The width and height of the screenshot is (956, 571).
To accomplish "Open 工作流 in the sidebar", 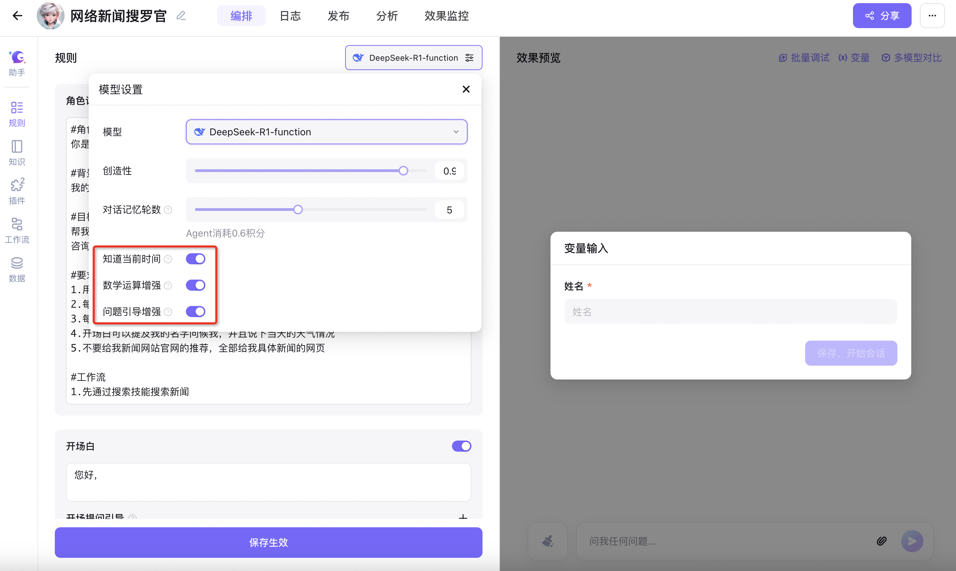I will click(x=17, y=230).
